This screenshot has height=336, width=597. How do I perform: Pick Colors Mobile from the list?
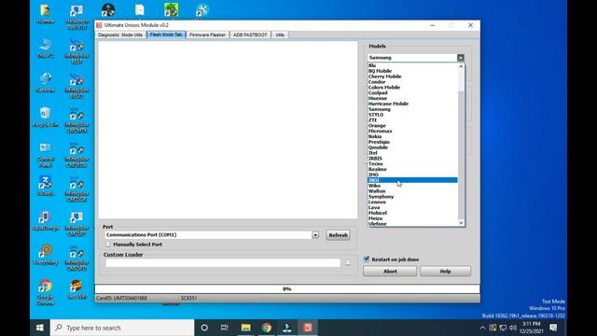pos(412,87)
